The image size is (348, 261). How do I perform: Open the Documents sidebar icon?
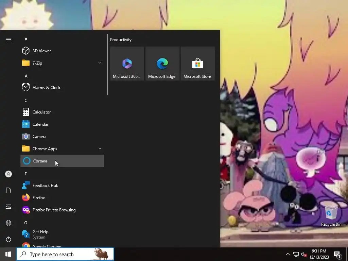click(8, 190)
